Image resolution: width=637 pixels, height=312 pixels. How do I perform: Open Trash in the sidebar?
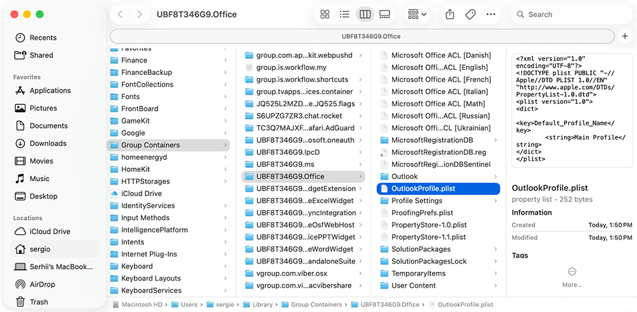point(55,302)
